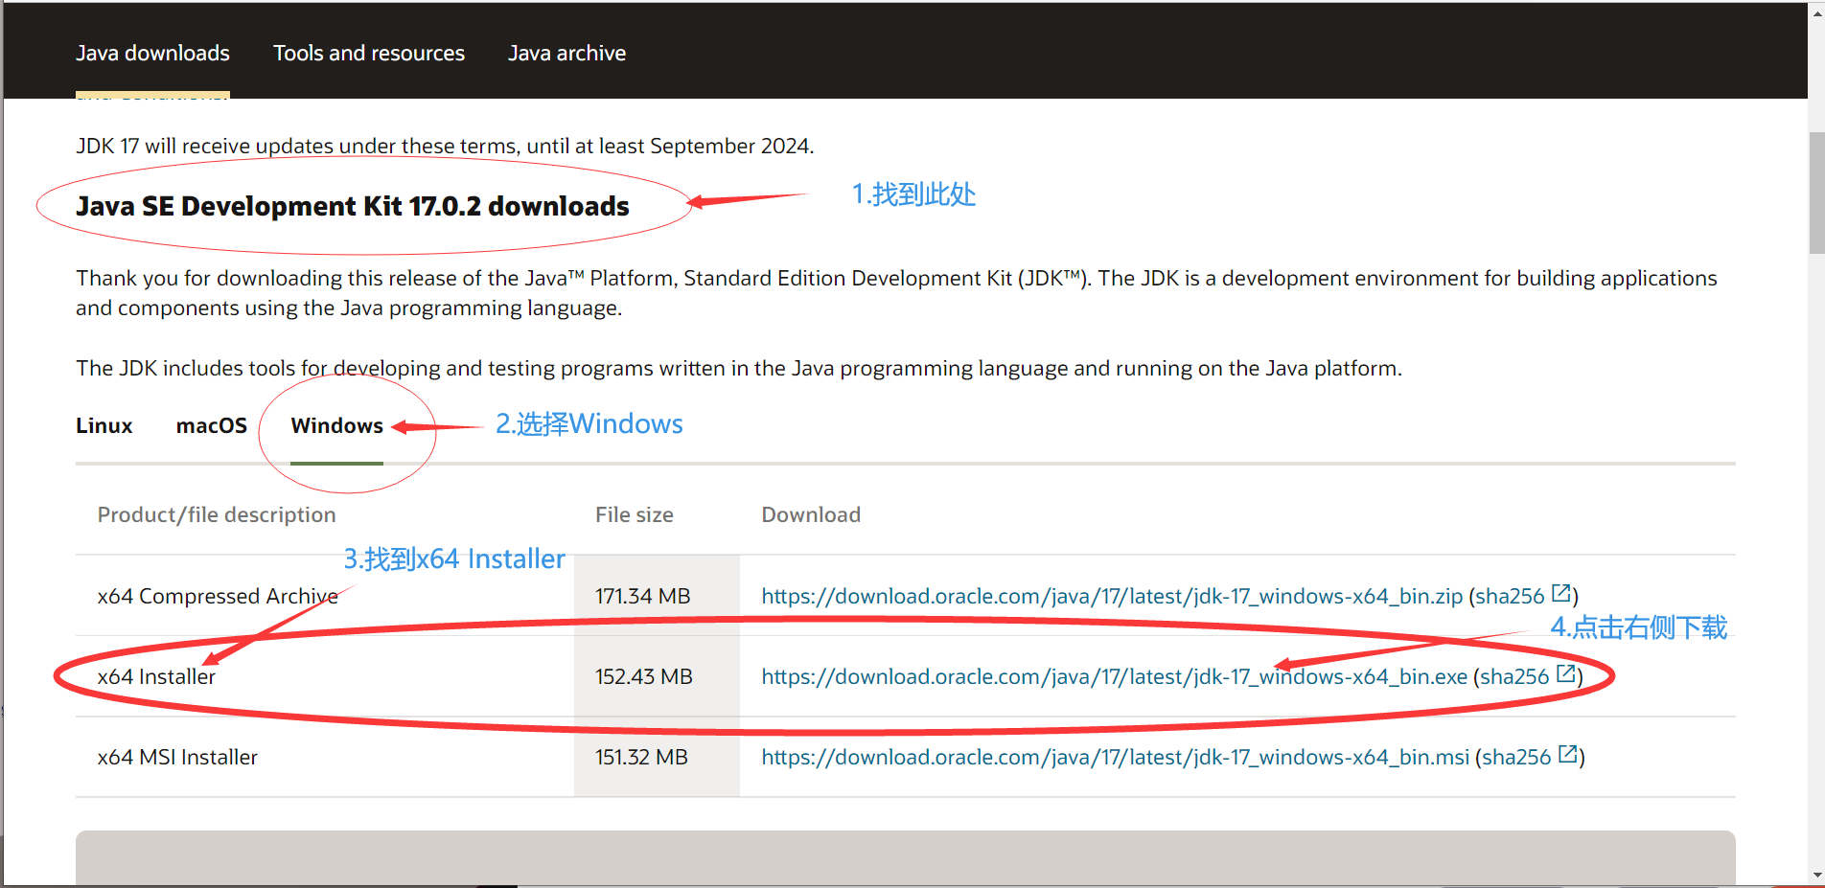Viewport: 1825px width, 888px height.
Task: Open sha256 link for the MSI installer
Action: click(x=1516, y=757)
